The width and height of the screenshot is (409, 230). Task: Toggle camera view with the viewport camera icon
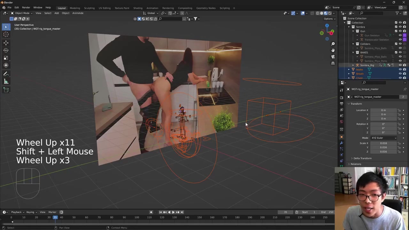[333, 57]
